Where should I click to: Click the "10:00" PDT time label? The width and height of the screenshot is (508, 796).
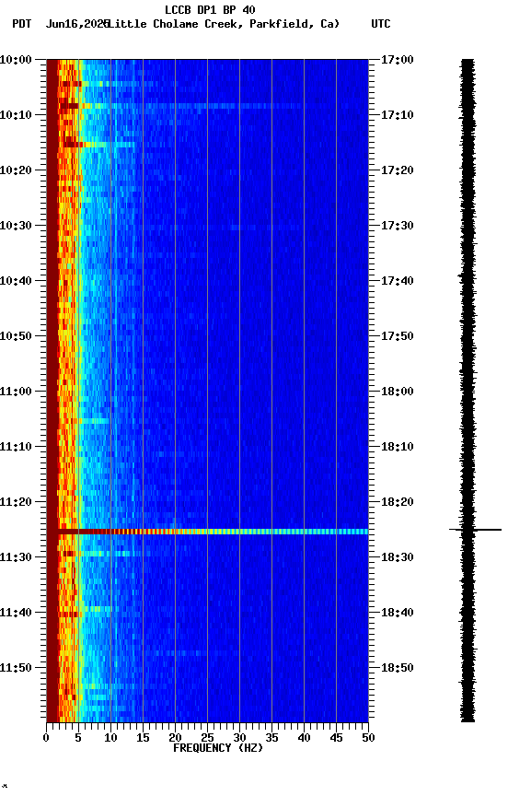click(16, 60)
